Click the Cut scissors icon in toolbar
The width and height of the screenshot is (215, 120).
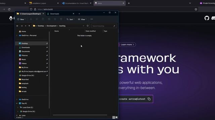coord(31,19)
